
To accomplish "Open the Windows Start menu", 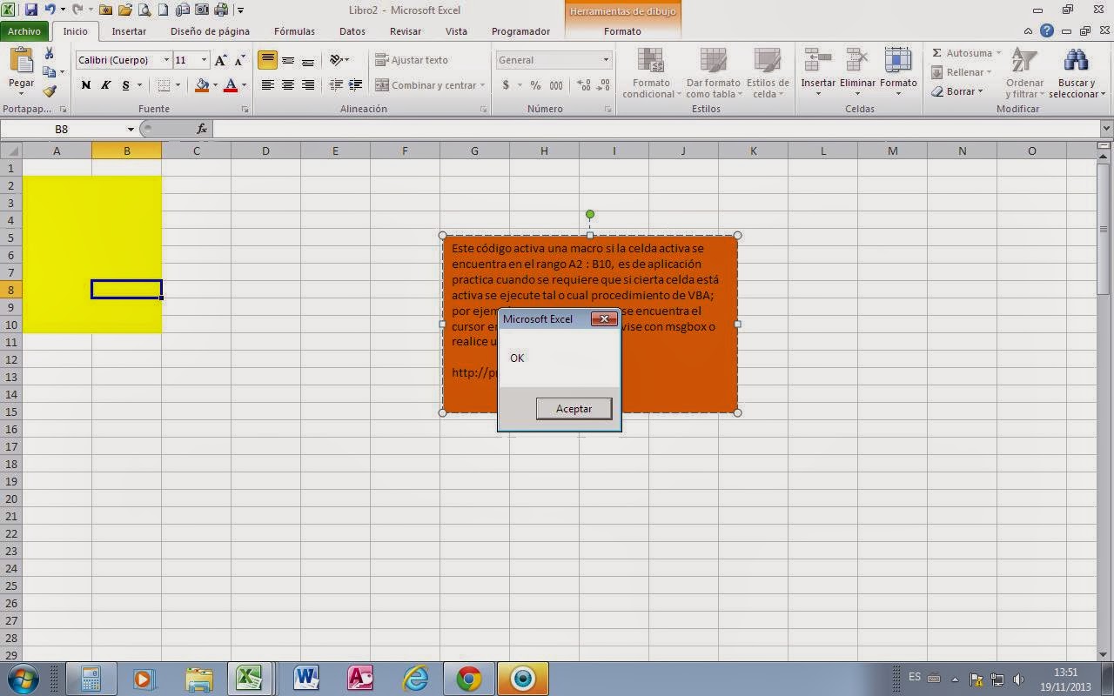I will pyautogui.click(x=22, y=679).
